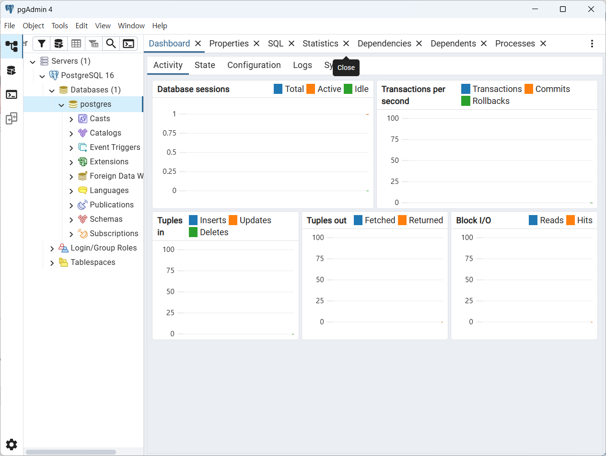Viewport: 606px width, 456px height.
Task: Expand the Login/Group Roles node
Action: tap(52, 248)
